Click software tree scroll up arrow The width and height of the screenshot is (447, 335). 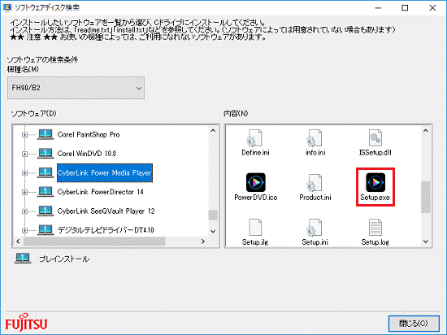point(213,131)
